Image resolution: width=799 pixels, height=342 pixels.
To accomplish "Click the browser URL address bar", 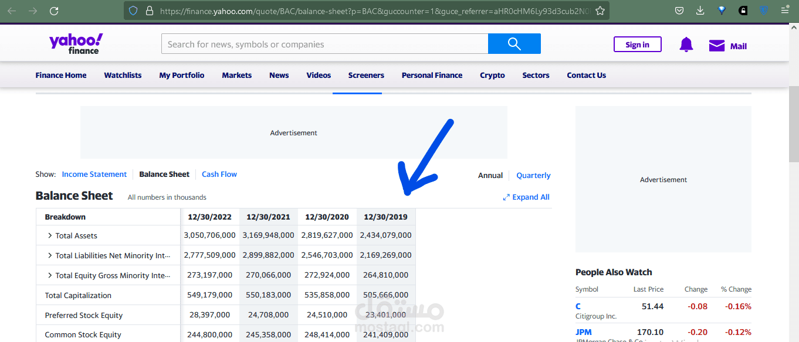I will point(367,11).
